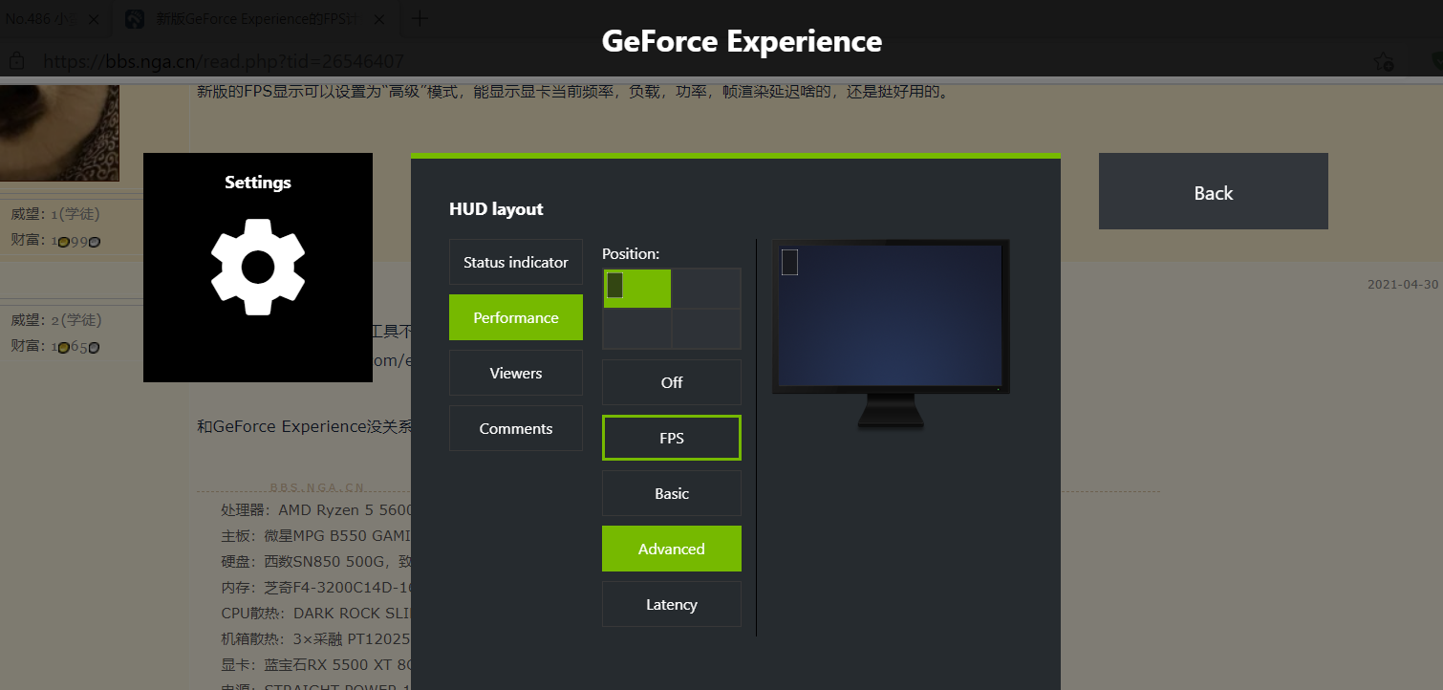Open the Viewers section
1443x690 pixels.
[516, 373]
